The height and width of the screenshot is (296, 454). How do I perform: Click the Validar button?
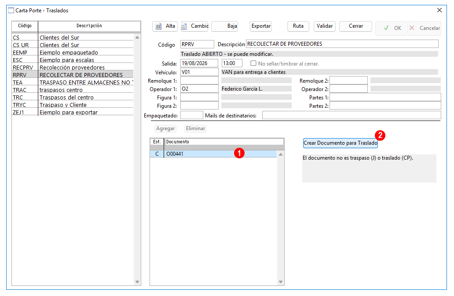click(325, 26)
